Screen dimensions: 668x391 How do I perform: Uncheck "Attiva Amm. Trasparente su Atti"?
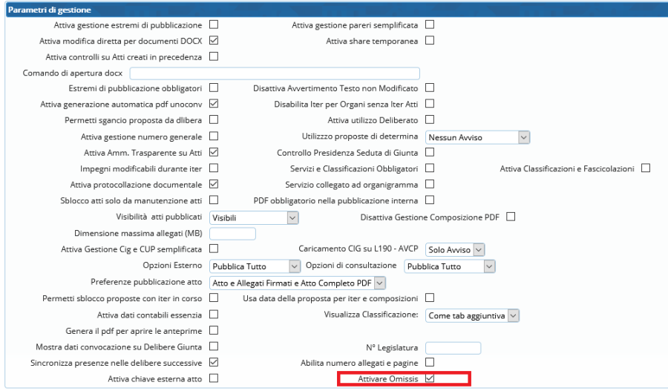214,152
